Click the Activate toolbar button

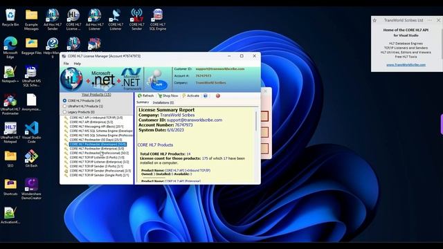pos(191,95)
